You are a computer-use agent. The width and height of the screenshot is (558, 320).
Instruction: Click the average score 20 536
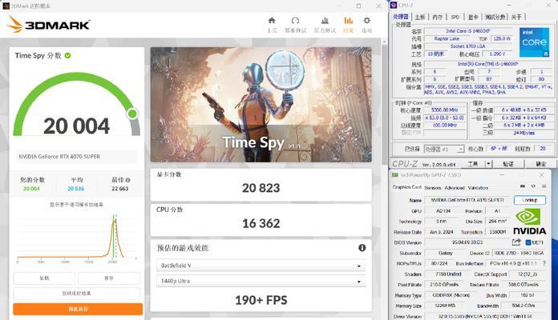point(76,189)
